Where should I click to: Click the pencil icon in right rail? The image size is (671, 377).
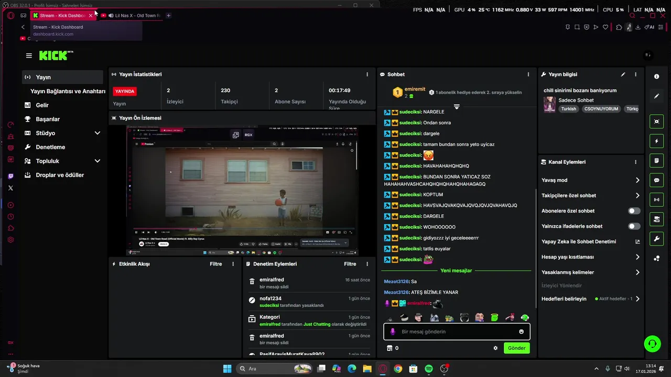click(x=656, y=96)
